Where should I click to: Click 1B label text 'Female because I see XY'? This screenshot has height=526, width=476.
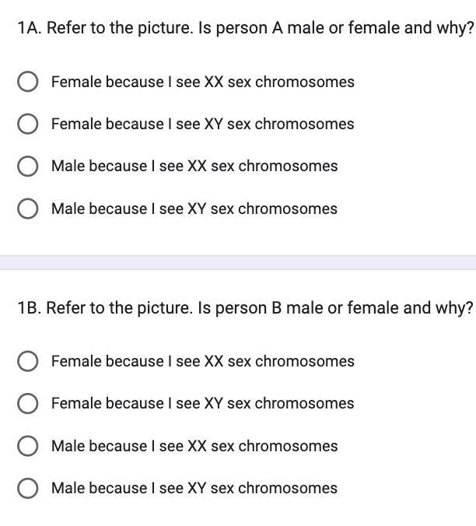[202, 403]
